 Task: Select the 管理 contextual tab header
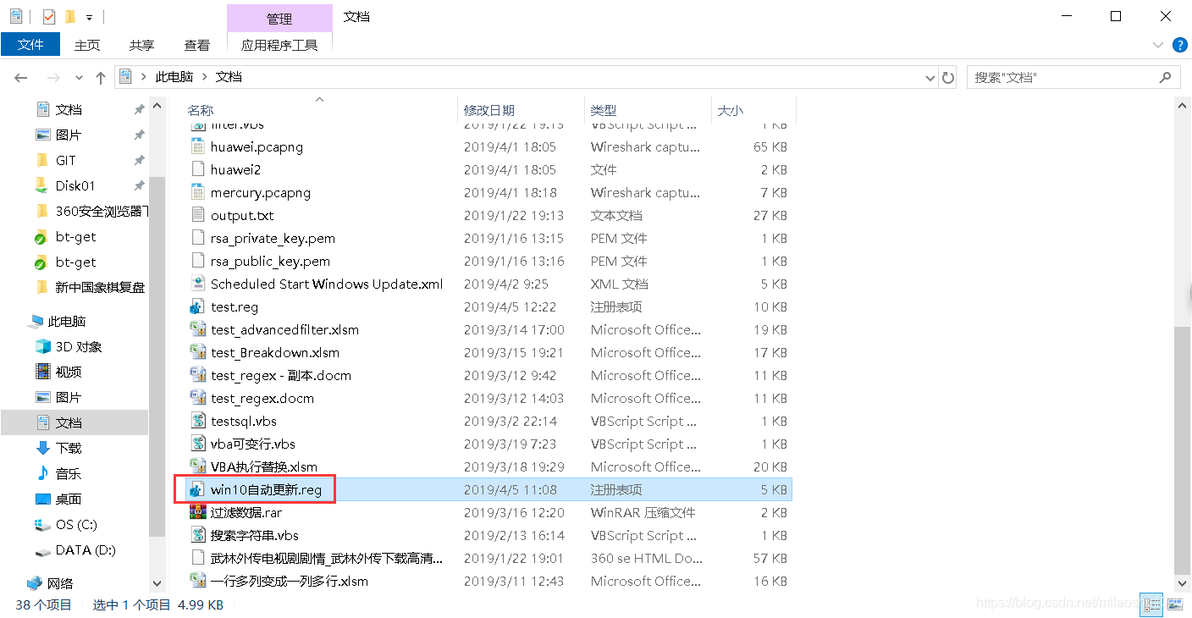[279, 19]
